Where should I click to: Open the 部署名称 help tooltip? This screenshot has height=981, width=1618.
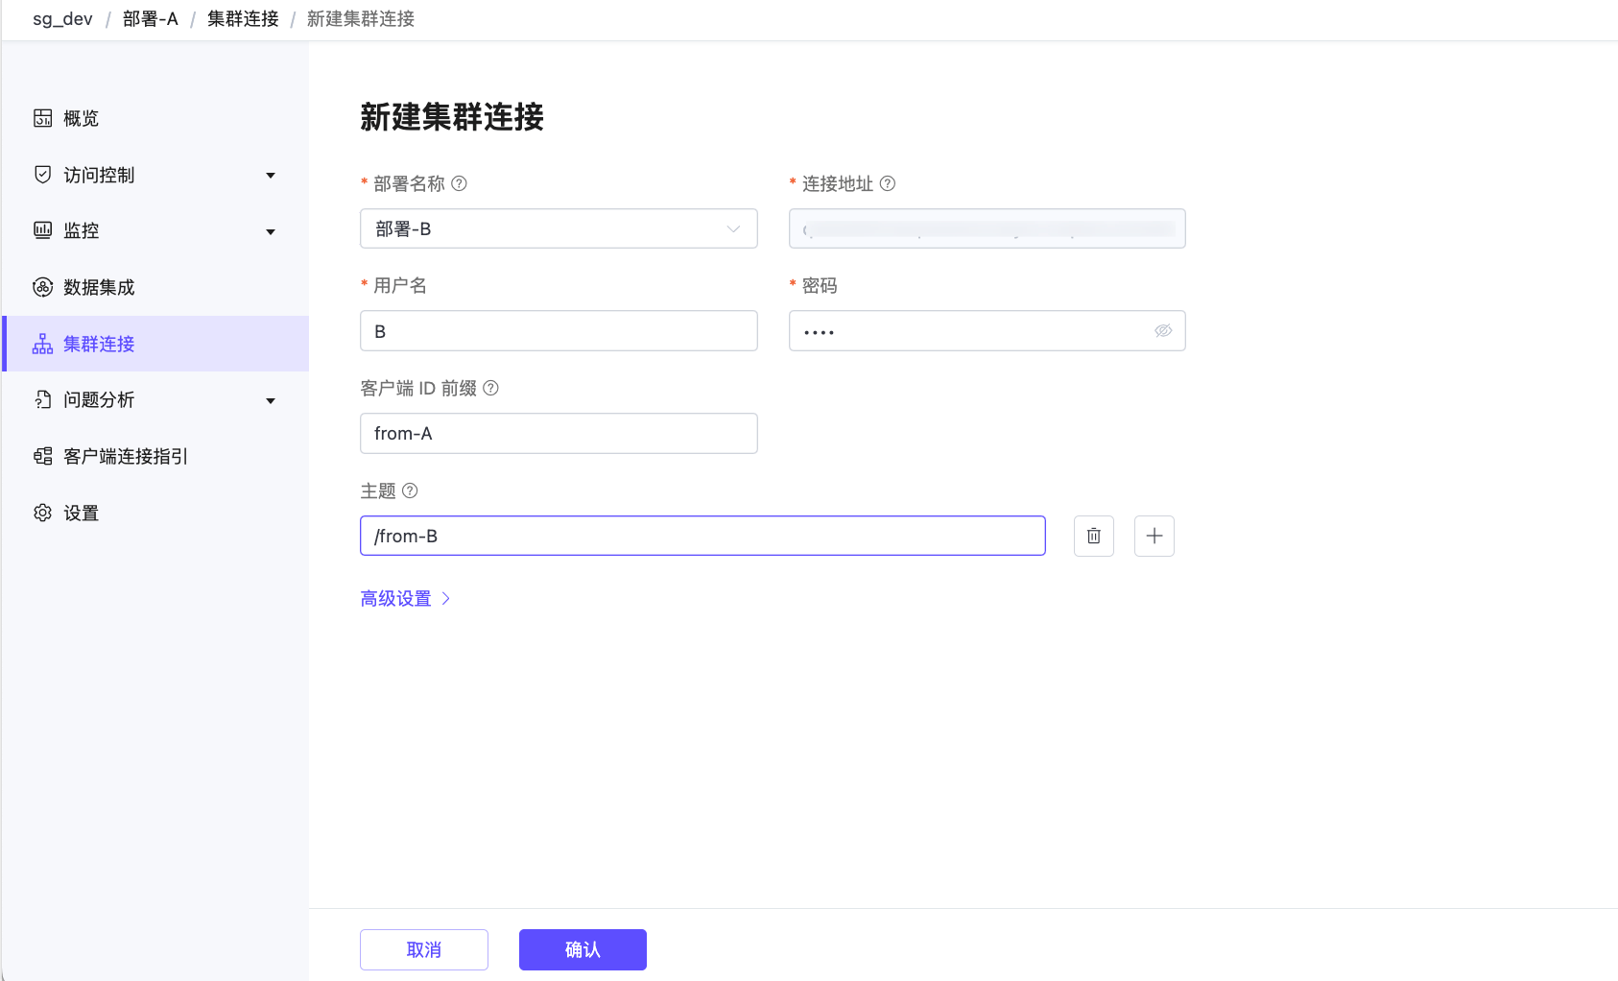click(x=460, y=183)
